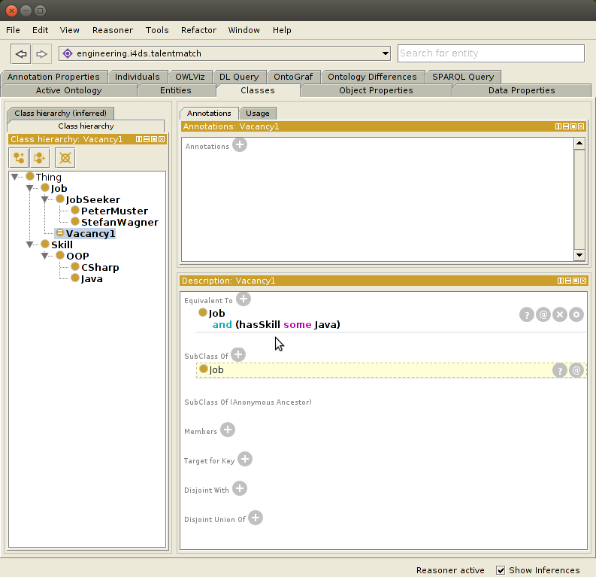The width and height of the screenshot is (596, 577).
Task: Toggle the Show Inferences checkbox
Action: pyautogui.click(x=501, y=570)
